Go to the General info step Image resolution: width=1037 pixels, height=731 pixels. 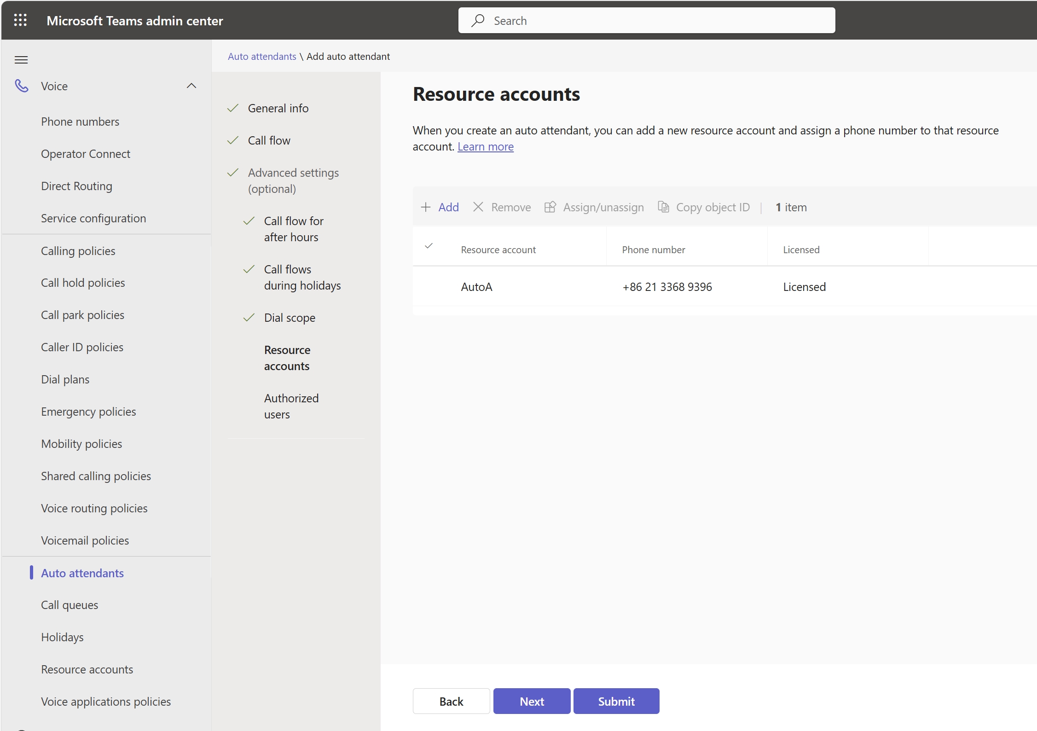(278, 108)
